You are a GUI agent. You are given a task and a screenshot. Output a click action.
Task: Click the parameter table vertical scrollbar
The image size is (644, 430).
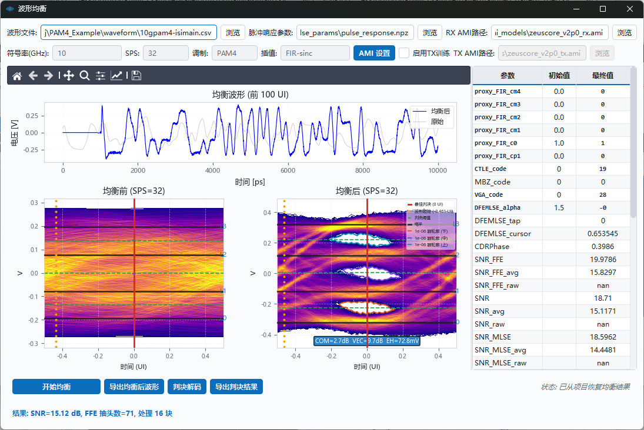633,143
